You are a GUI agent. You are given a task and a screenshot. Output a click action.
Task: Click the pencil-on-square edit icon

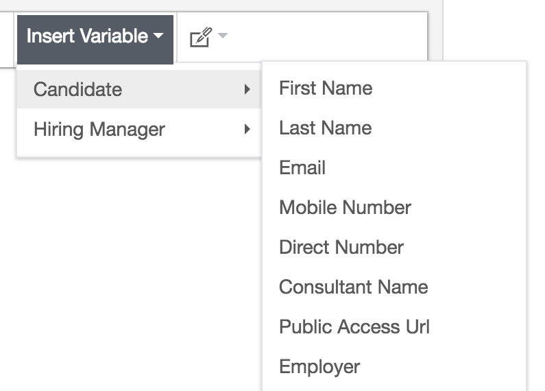click(199, 37)
